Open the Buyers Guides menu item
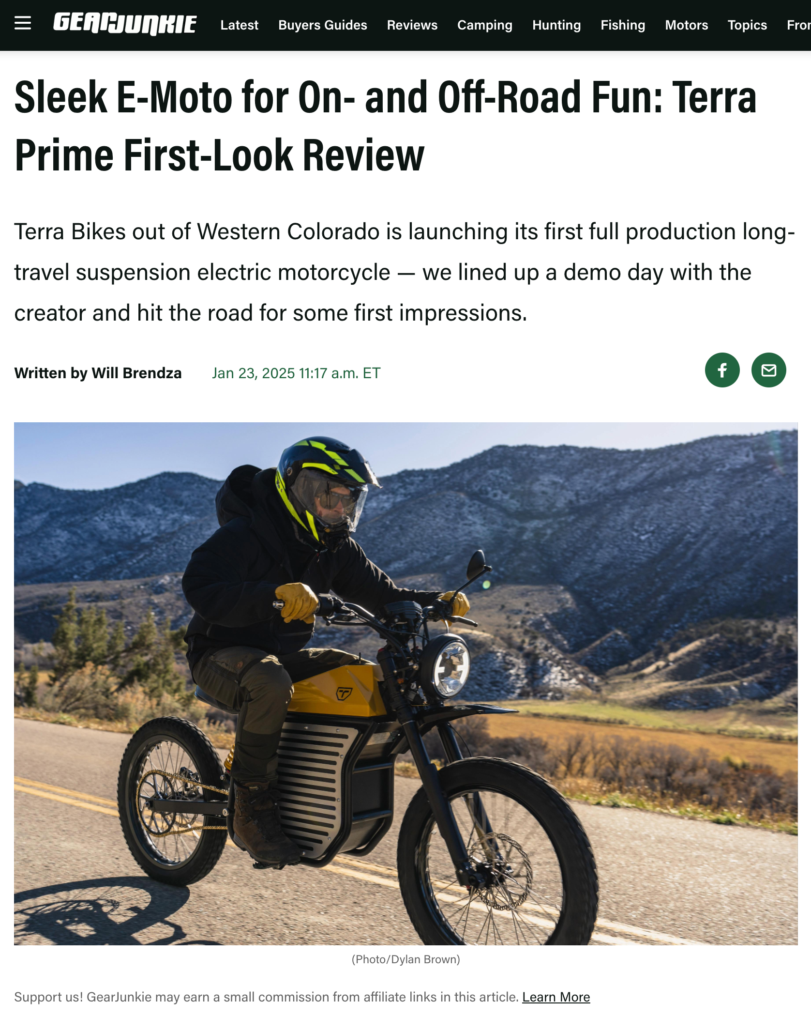The image size is (811, 1017). click(323, 25)
